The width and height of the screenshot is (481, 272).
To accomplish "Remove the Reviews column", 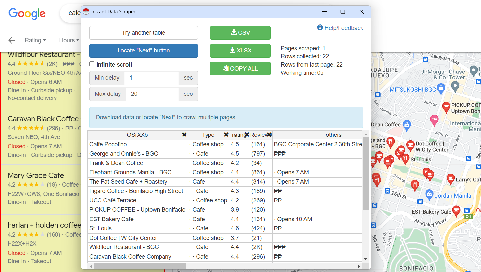I will tap(269, 135).
